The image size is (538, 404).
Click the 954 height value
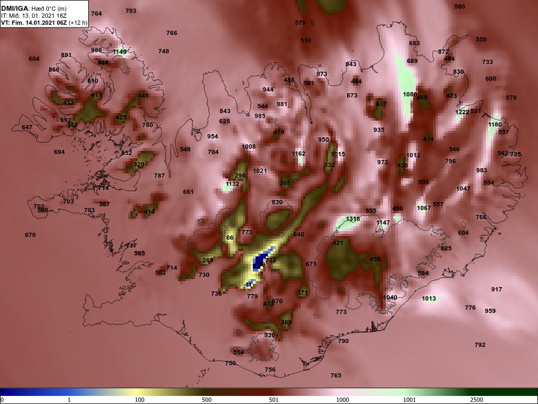click(x=213, y=136)
